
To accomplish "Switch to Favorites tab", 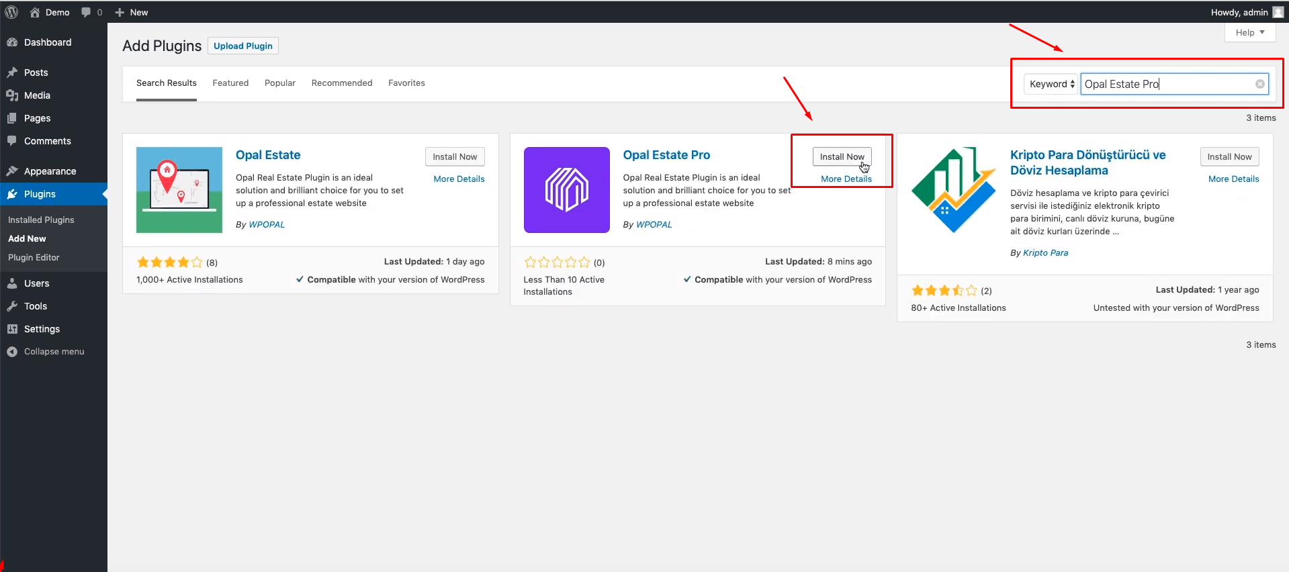I will tap(406, 83).
